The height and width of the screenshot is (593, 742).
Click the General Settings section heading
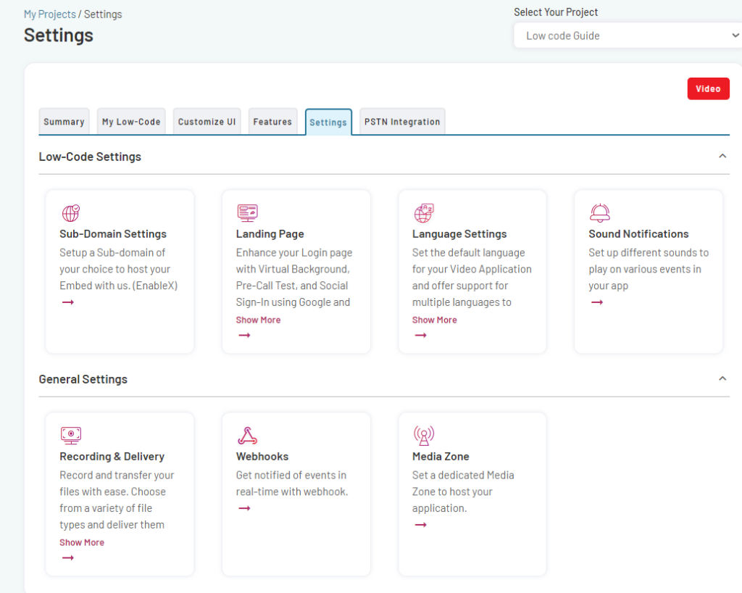pyautogui.click(x=83, y=379)
